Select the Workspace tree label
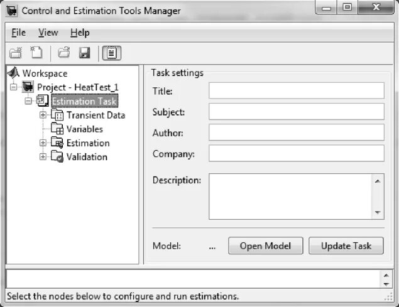 (45, 73)
